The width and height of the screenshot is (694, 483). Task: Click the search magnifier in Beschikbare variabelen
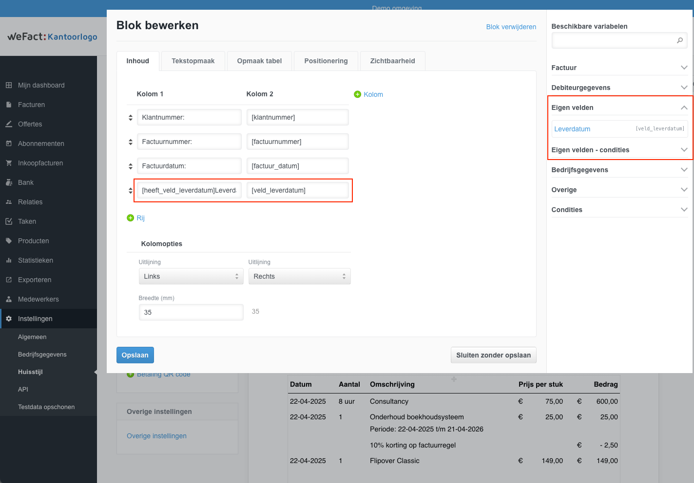coord(679,40)
